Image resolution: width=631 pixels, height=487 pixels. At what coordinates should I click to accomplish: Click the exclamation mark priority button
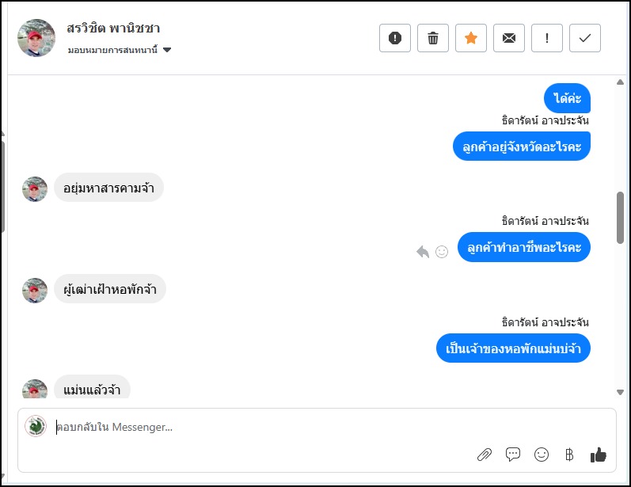(x=547, y=38)
